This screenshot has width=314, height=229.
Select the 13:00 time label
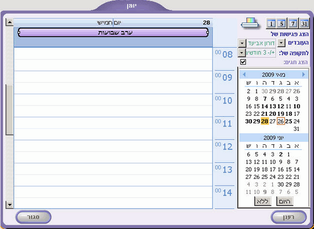click(224, 169)
